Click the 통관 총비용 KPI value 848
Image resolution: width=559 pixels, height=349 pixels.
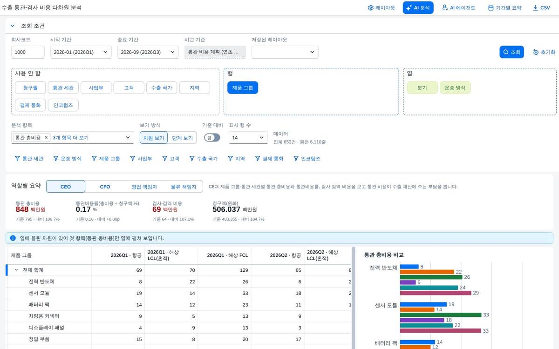coord(22,209)
